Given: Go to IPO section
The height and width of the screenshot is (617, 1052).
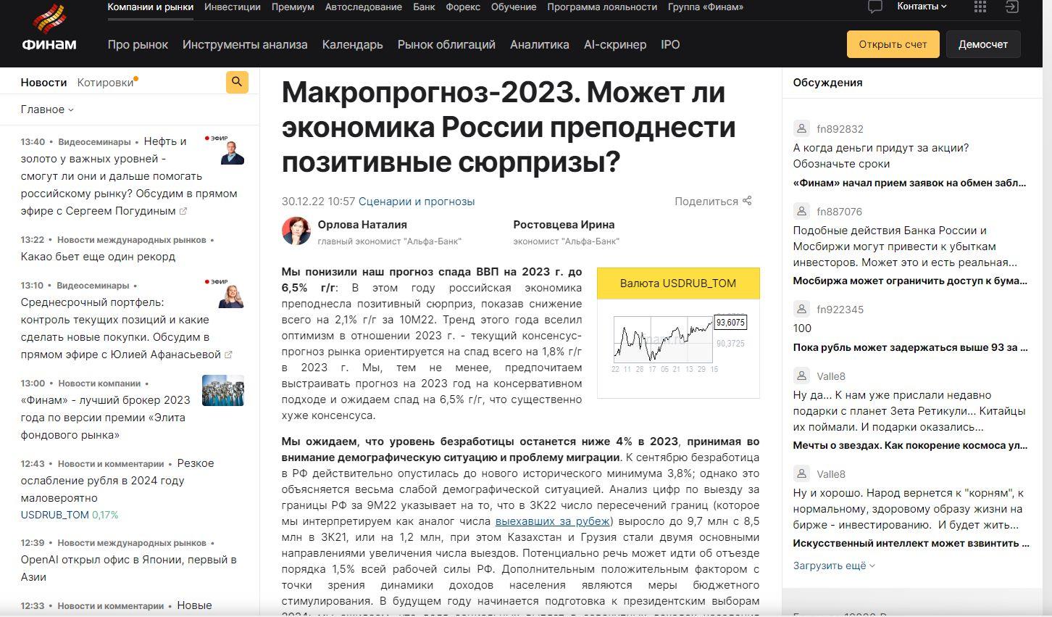Looking at the screenshot, I should pos(670,45).
